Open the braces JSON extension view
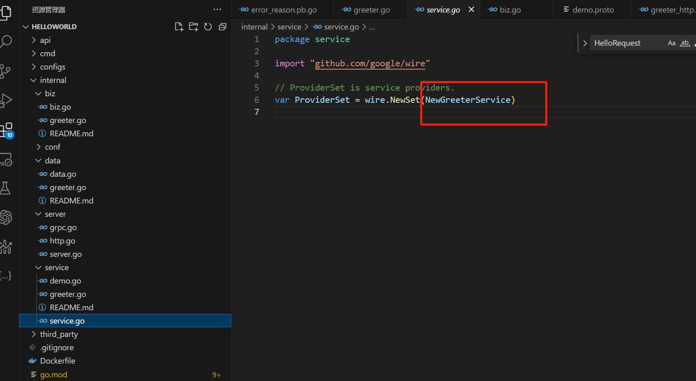The image size is (696, 381). click(x=6, y=276)
